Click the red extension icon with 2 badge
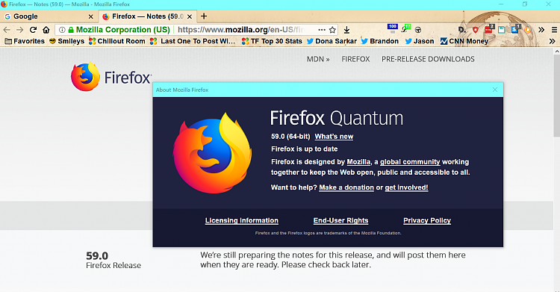 click(489, 29)
